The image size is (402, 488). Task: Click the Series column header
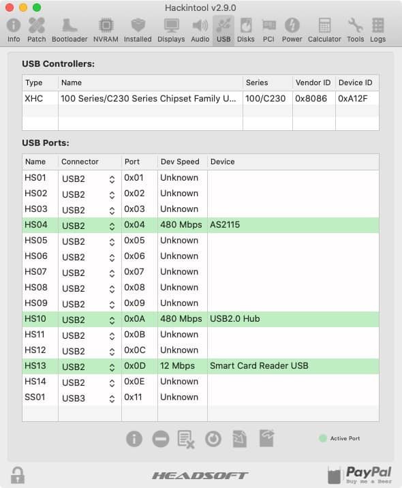pyautogui.click(x=268, y=82)
